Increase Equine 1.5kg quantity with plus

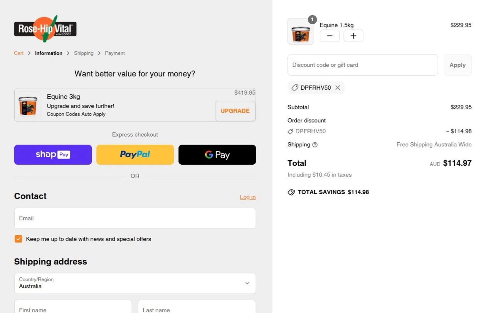[353, 36]
